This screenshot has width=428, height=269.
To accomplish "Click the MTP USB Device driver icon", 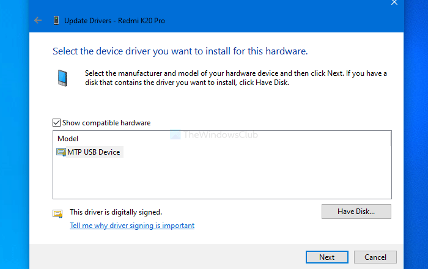I will pyautogui.click(x=61, y=152).
